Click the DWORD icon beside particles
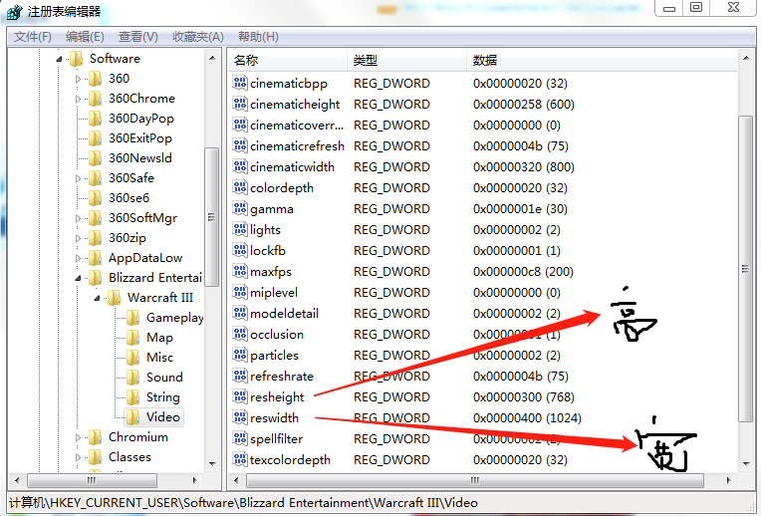 coord(240,355)
